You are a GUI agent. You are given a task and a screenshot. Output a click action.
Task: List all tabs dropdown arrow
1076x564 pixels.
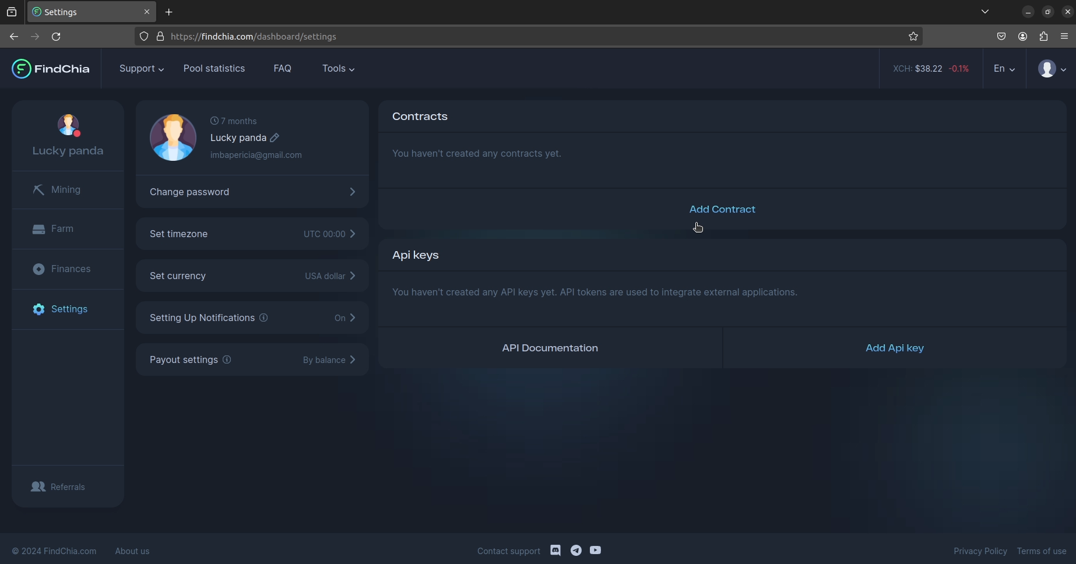pyautogui.click(x=985, y=12)
